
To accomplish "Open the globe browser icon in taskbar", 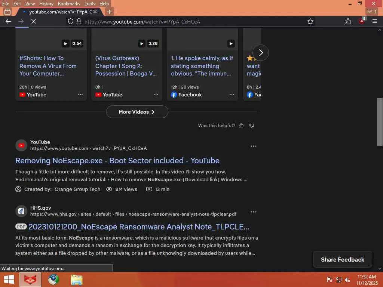I will 53,280.
